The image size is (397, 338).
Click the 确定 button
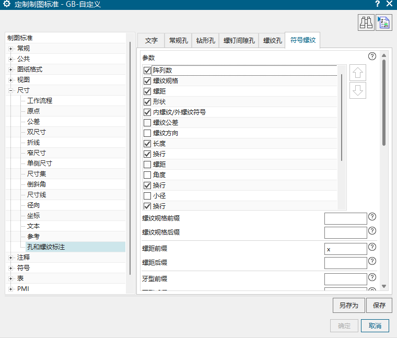pyautogui.click(x=344, y=325)
